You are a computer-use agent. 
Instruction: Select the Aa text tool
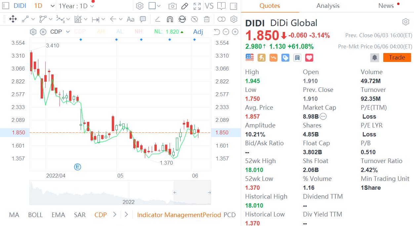(x=131, y=19)
